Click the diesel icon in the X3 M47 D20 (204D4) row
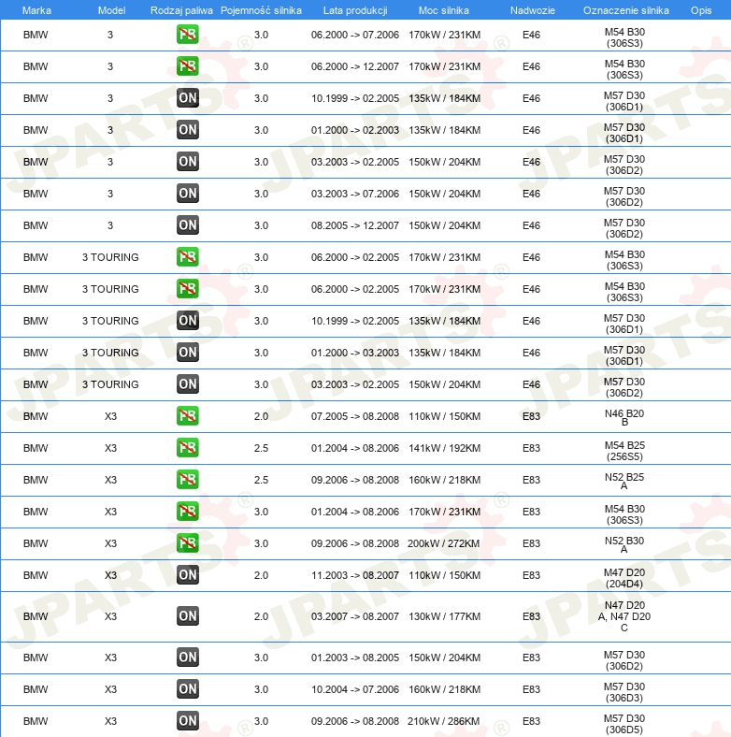731x737 pixels. tap(188, 575)
